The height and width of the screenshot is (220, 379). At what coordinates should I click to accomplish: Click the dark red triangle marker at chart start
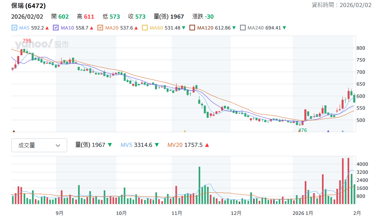pyautogui.click(x=14, y=131)
